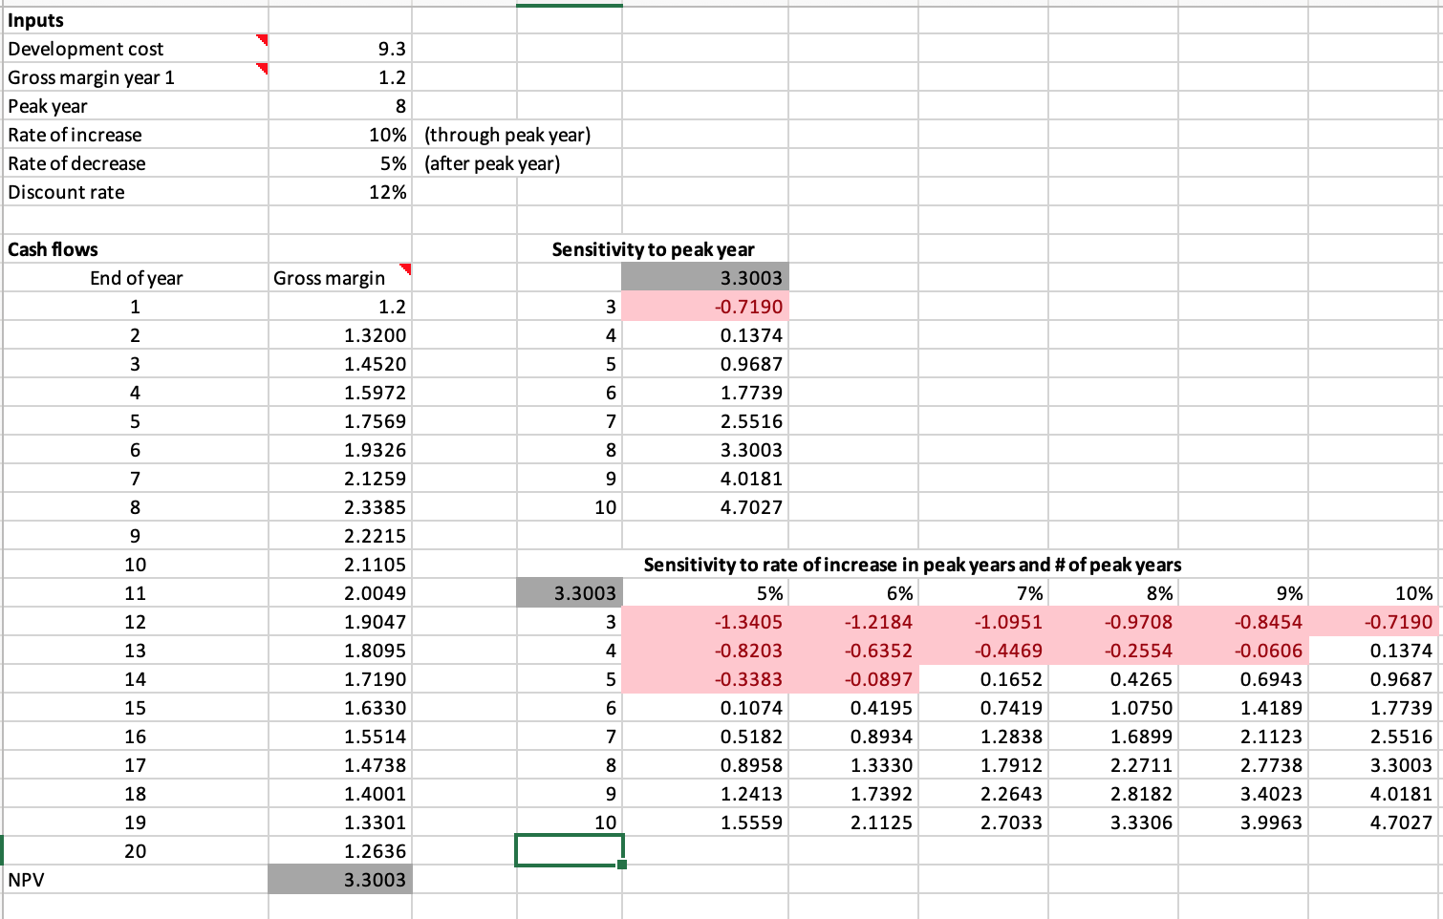Select the End of year column header

click(x=134, y=277)
